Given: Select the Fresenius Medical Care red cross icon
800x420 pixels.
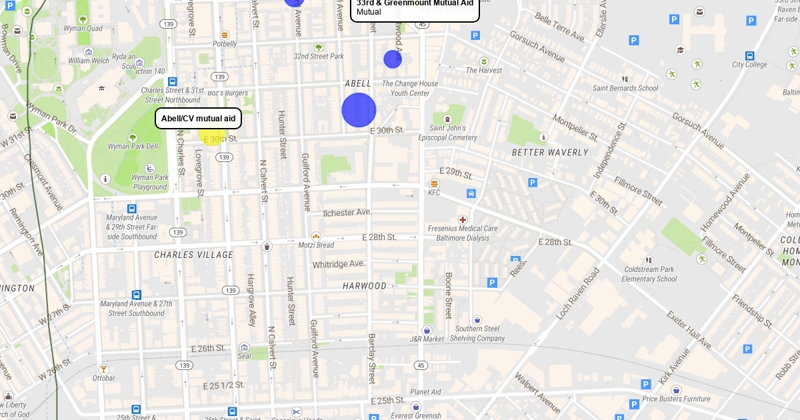Looking at the screenshot, I should tap(463, 219).
